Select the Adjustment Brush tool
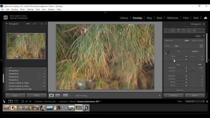 coord(199,30)
